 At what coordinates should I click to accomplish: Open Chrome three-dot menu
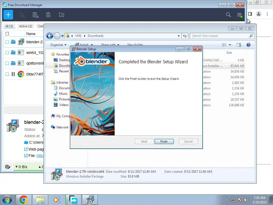pos(267,14)
